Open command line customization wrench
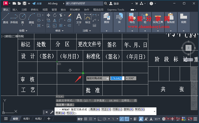This screenshot has width=199, height=123. pyautogui.click(x=52, y=112)
